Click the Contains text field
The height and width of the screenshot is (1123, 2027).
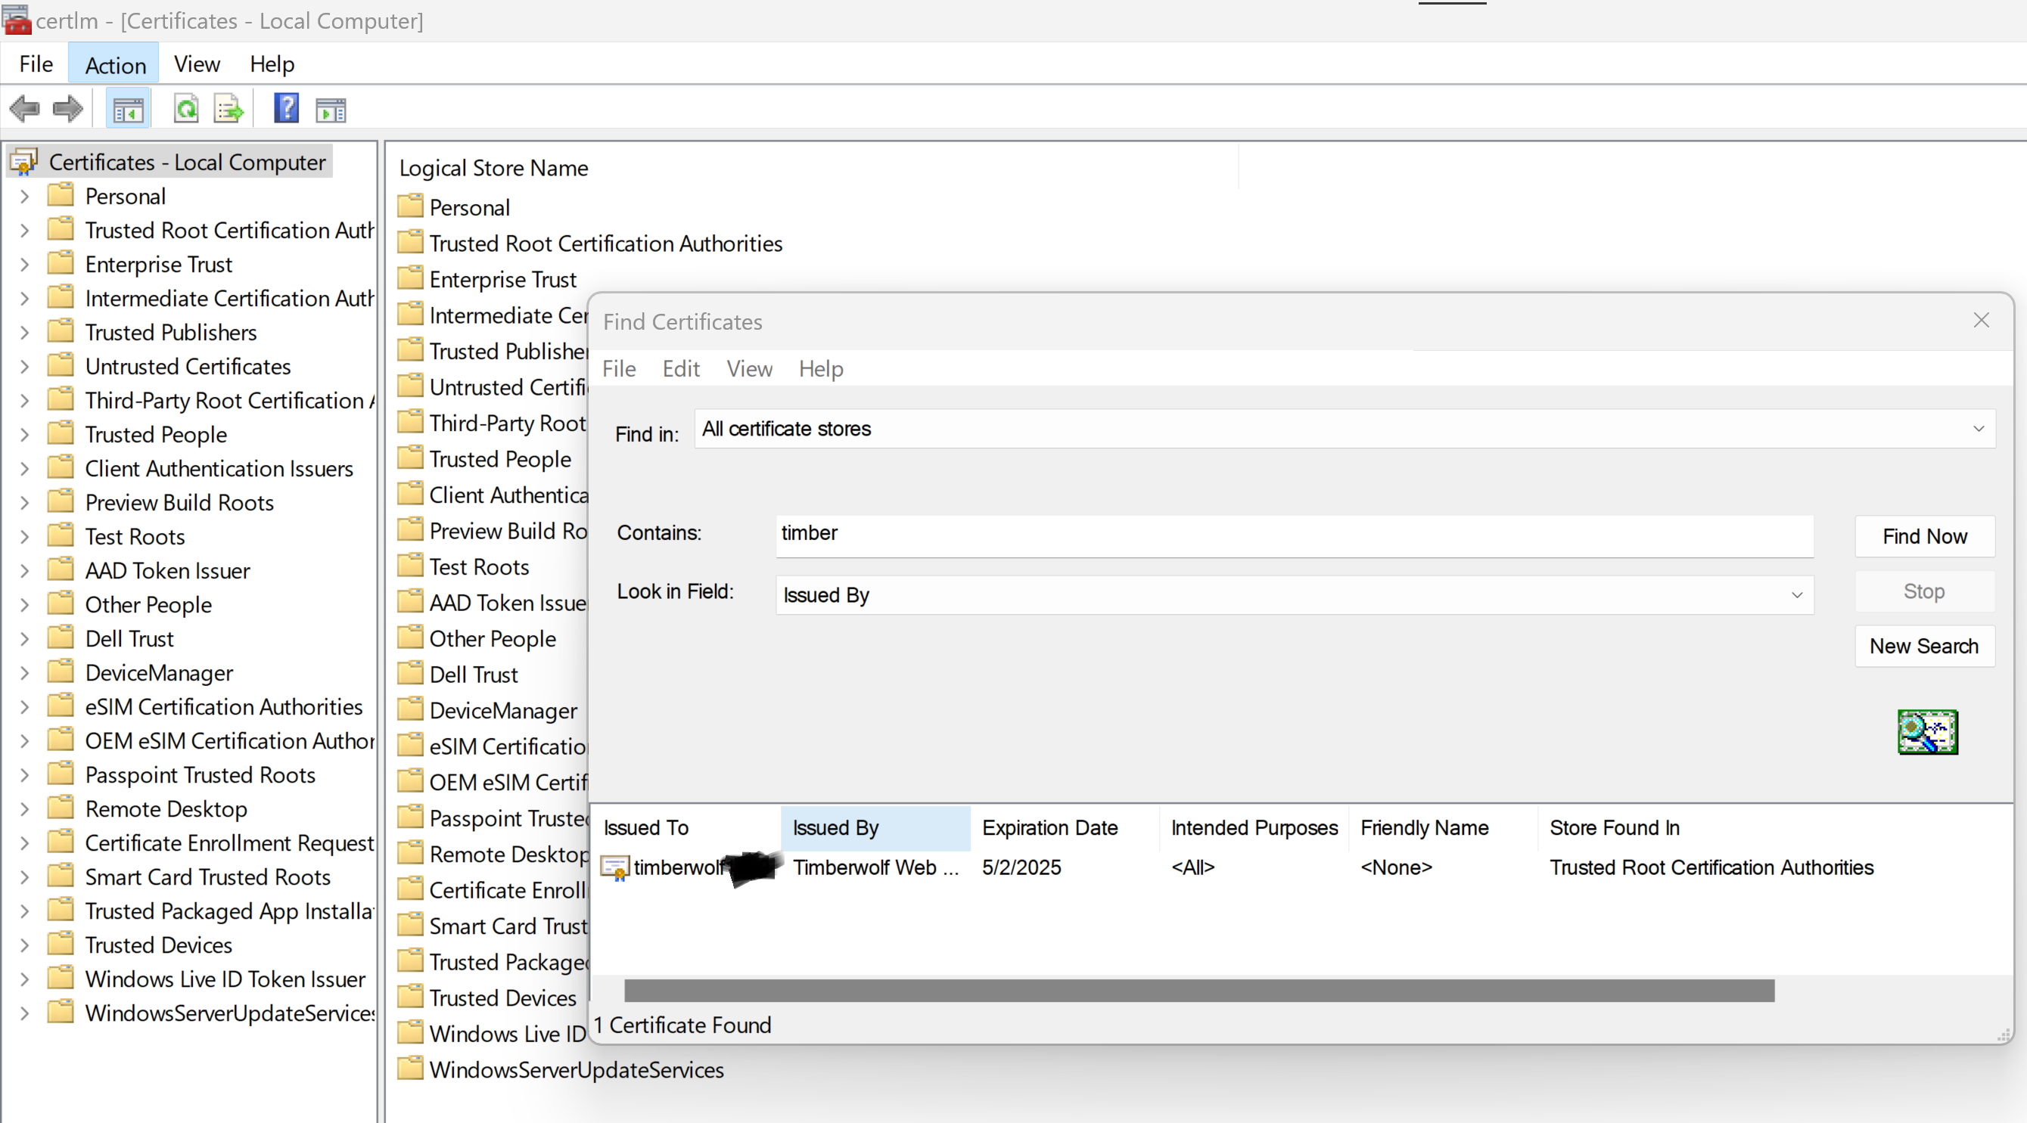pyautogui.click(x=1294, y=534)
